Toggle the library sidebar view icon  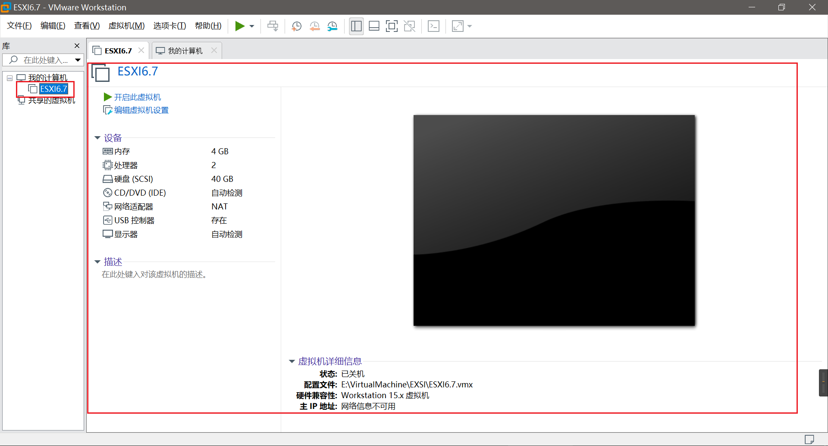pos(356,26)
